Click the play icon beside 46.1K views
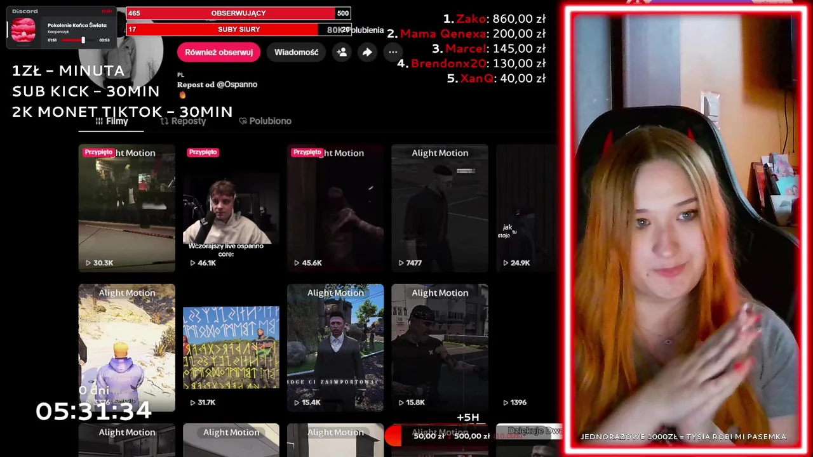813x457 pixels. click(x=192, y=263)
